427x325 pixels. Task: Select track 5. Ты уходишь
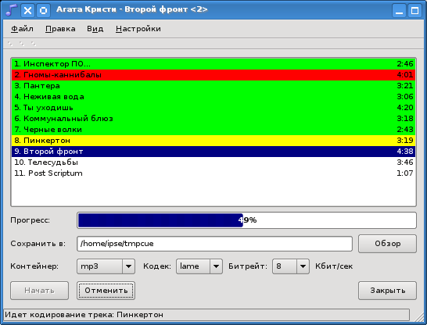213,108
